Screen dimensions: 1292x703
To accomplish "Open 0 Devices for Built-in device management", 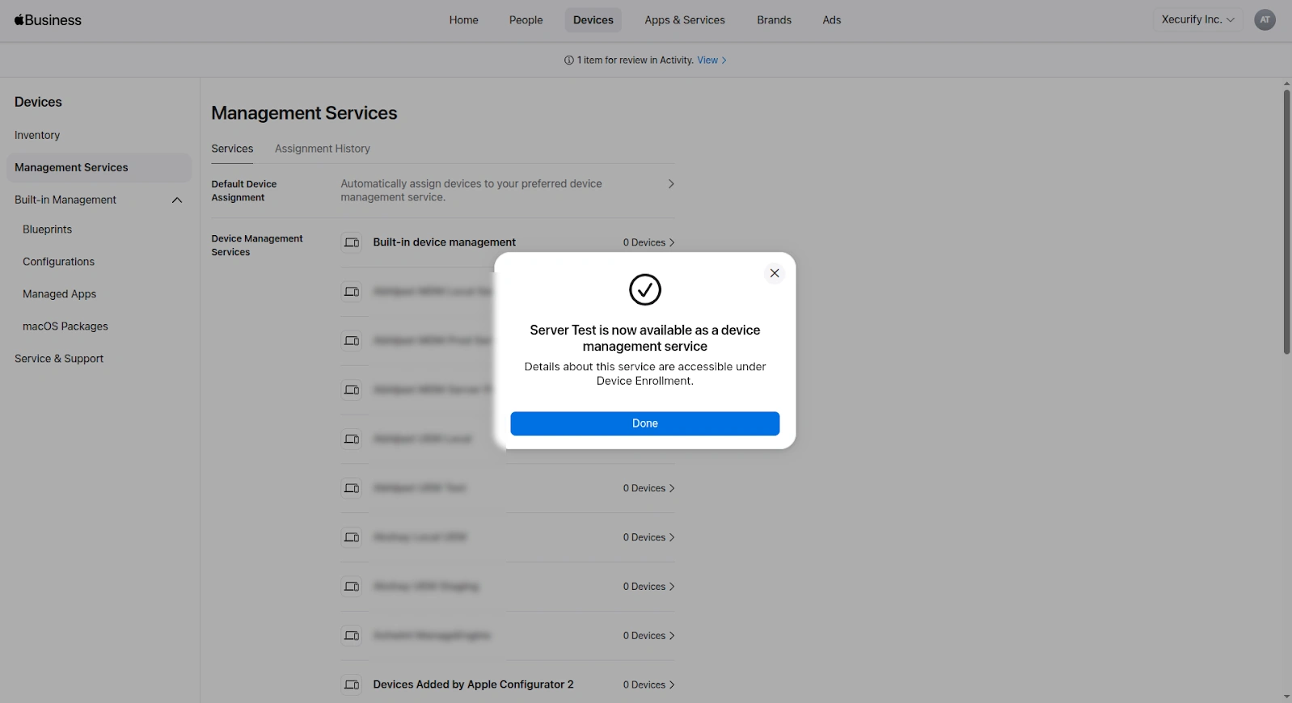I will 648,242.
